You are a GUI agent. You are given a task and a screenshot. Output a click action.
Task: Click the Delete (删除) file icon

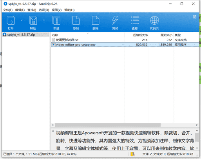point(96,20)
